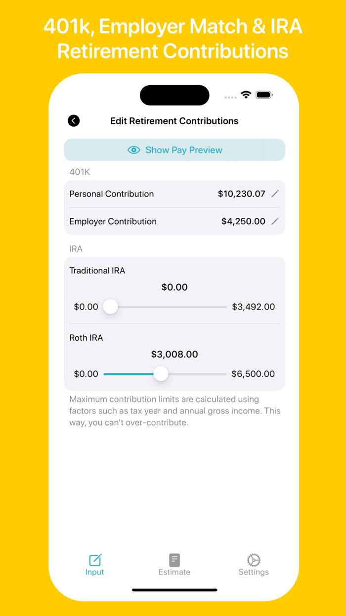Select the back arrow icon
The image size is (346, 616).
pos(74,120)
